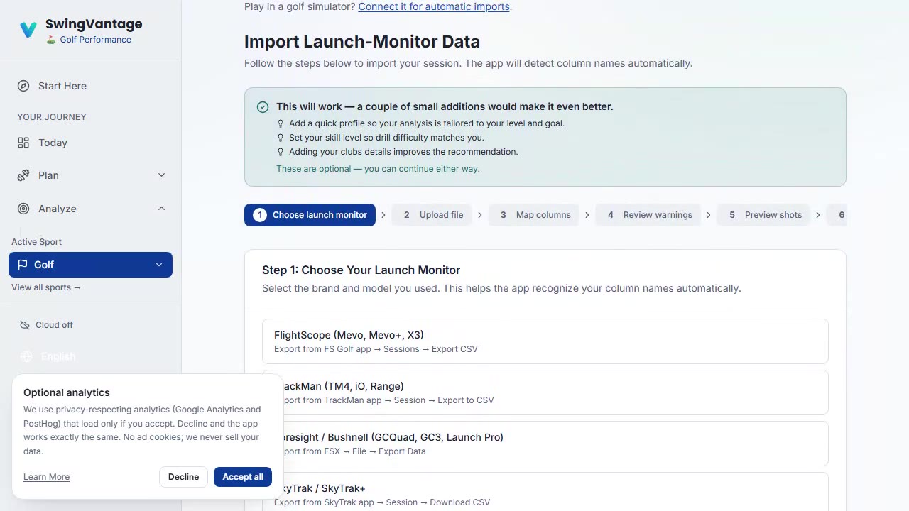Click the SwingVantage brand name

pyautogui.click(x=94, y=24)
